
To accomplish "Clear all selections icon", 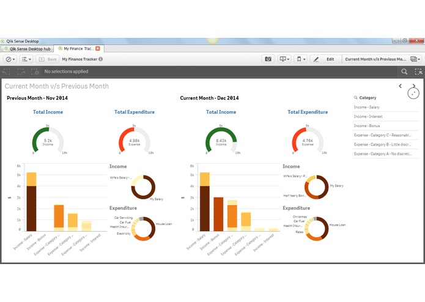I will (35, 72).
